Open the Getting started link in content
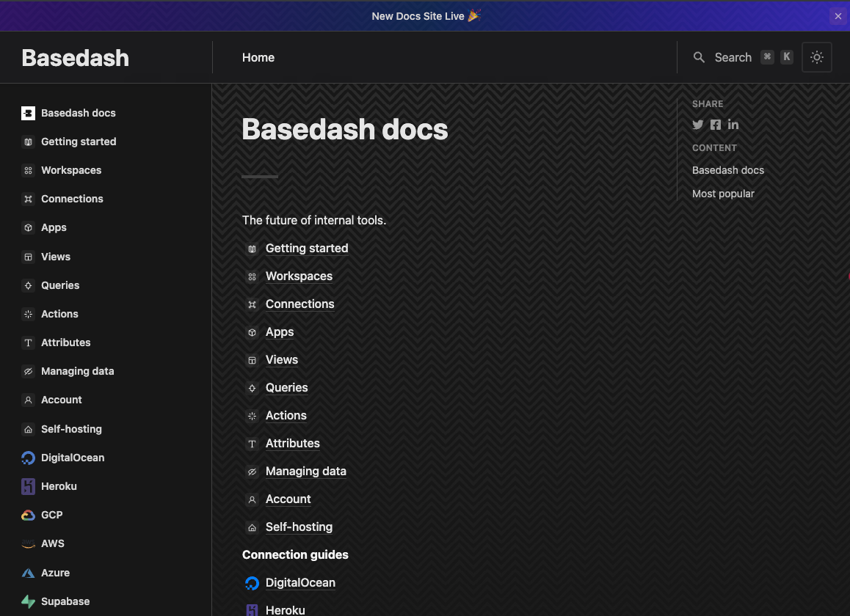The width and height of the screenshot is (850, 616). tap(307, 248)
